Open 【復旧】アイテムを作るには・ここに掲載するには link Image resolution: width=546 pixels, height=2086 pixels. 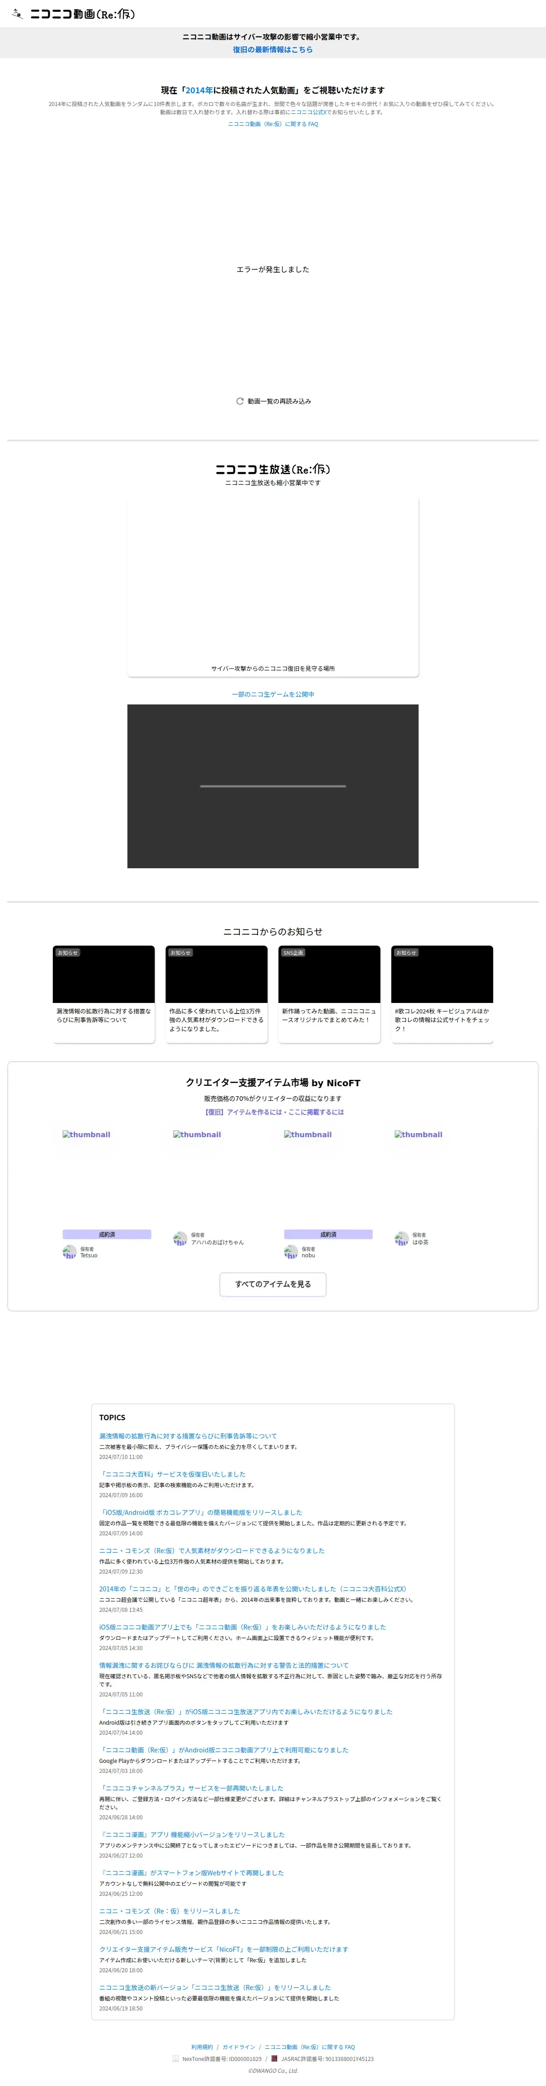[273, 1112]
